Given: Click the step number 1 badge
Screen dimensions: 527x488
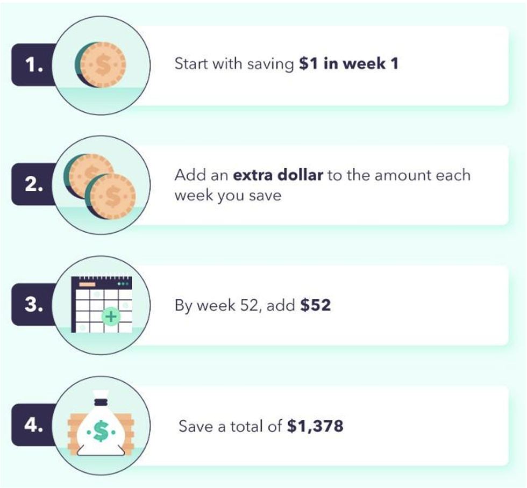Looking at the screenshot, I should click(x=33, y=64).
